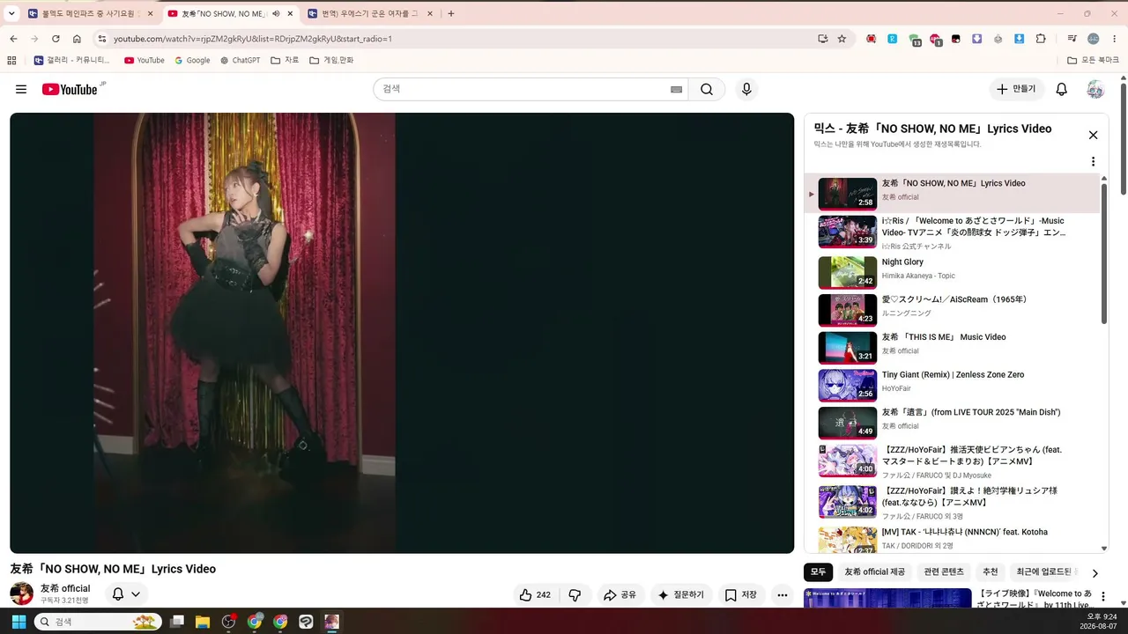
Task: Click the 질문하기 ask button
Action: click(x=681, y=595)
